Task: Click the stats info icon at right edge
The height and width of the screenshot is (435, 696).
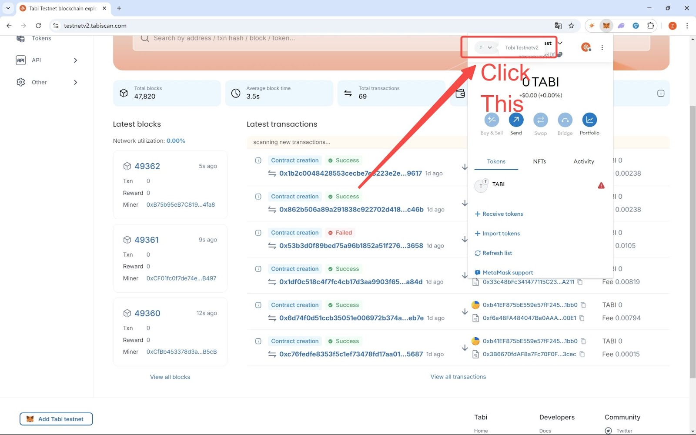Action: 661,93
